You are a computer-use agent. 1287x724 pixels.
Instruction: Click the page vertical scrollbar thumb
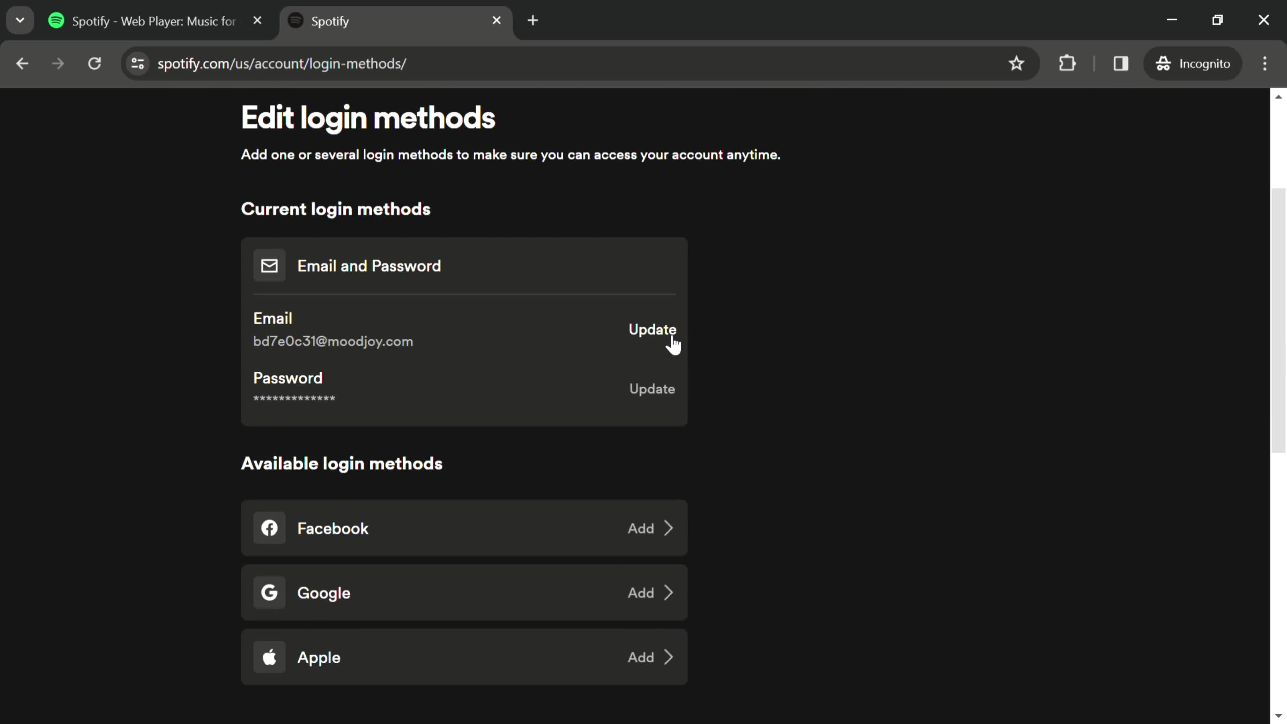point(1278,320)
